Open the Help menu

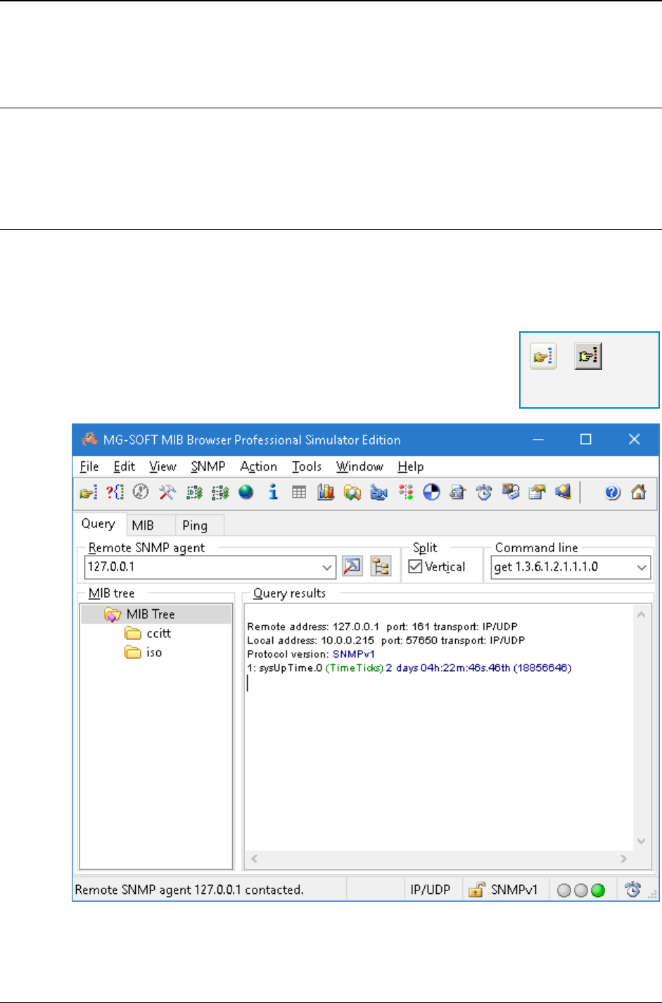pos(411,466)
